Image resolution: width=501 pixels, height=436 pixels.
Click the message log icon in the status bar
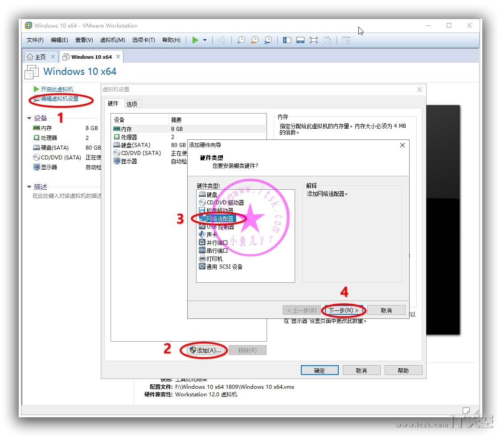[466, 410]
